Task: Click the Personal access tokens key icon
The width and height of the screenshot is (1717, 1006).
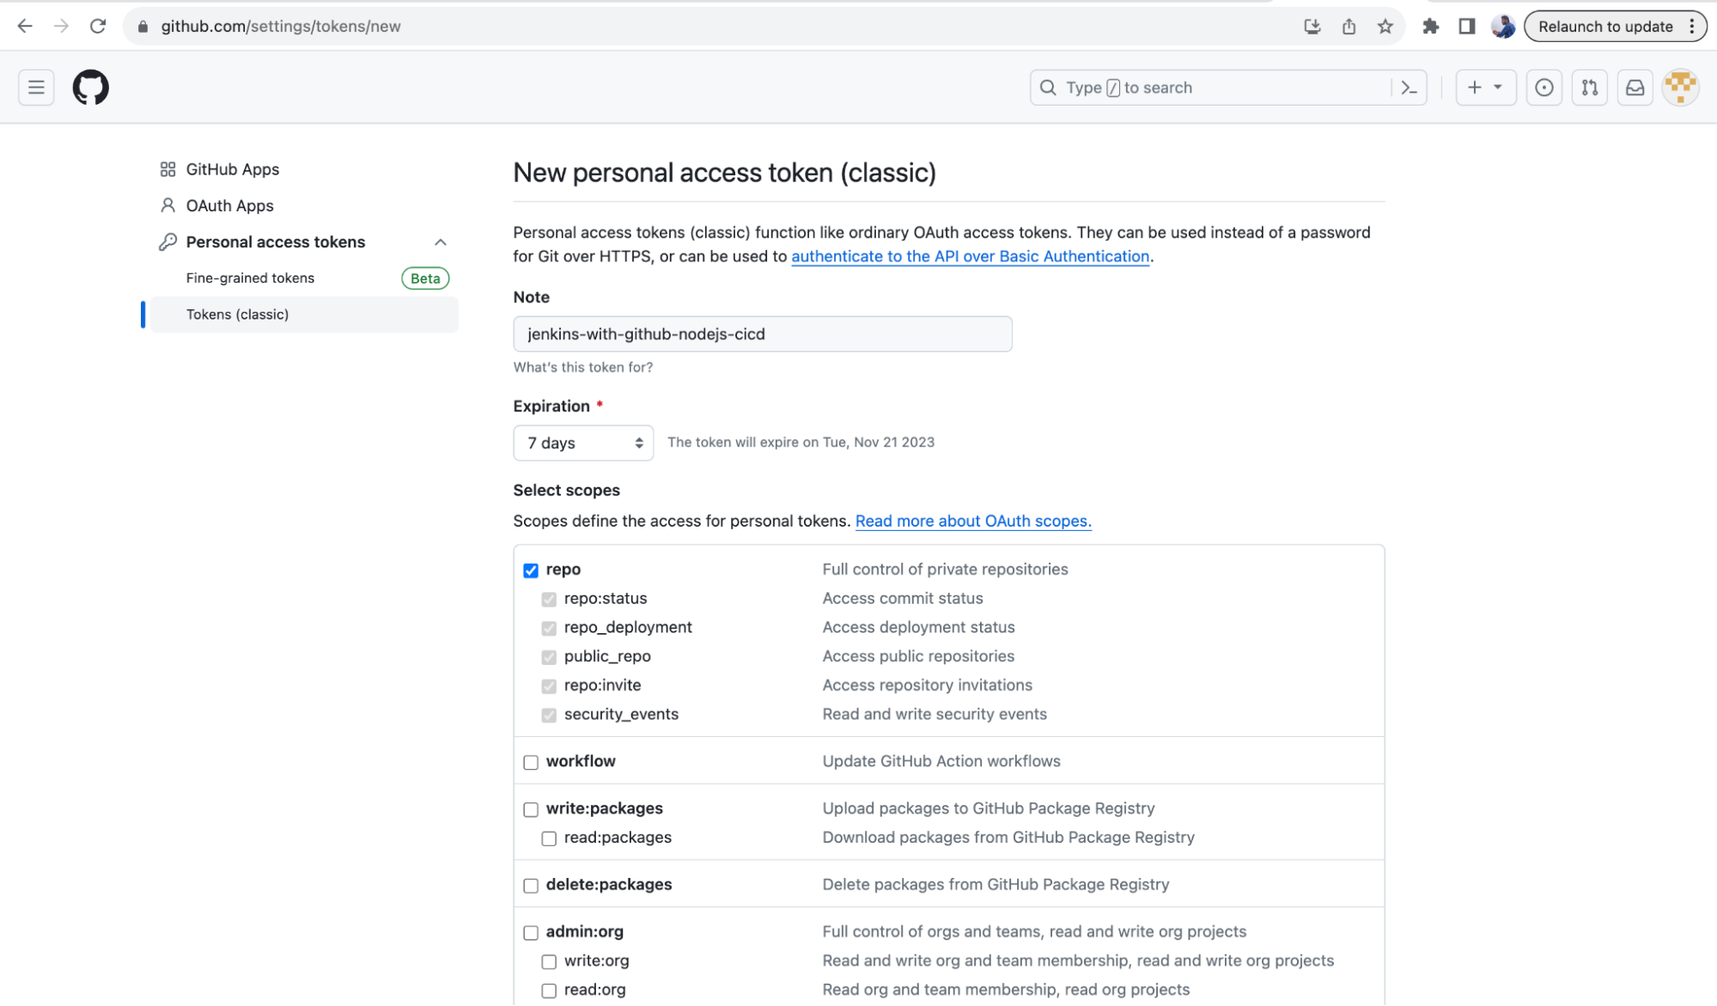Action: coord(167,241)
